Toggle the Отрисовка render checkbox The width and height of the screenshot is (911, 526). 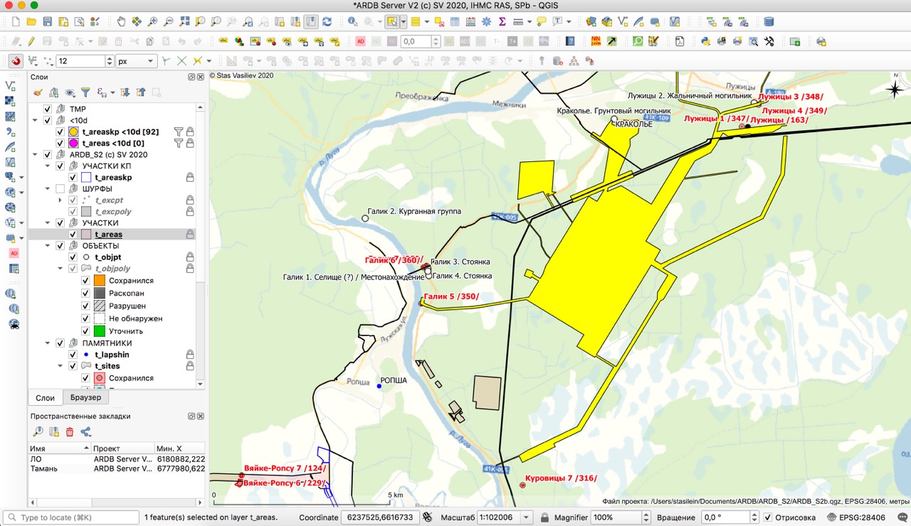pyautogui.click(x=767, y=517)
